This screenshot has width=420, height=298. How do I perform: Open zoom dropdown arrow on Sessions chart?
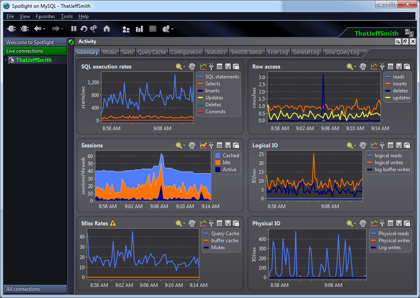tap(184, 146)
